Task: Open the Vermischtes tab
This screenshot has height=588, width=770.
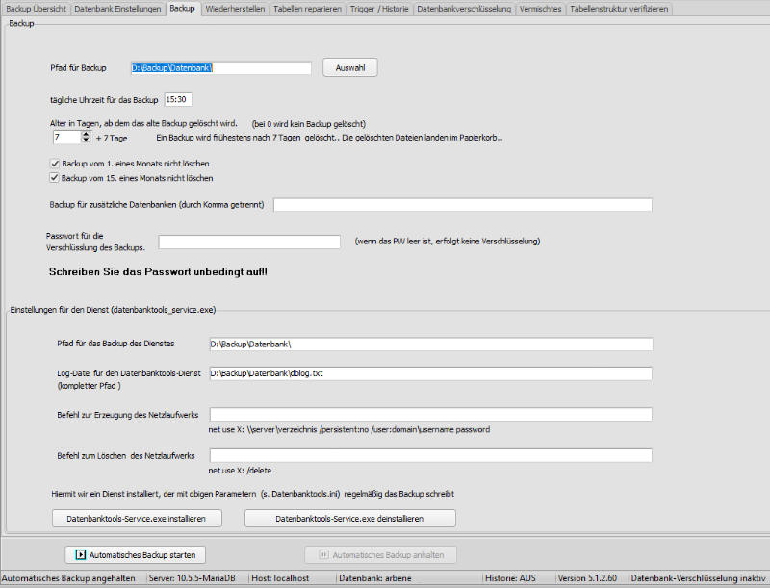Action: [x=541, y=8]
